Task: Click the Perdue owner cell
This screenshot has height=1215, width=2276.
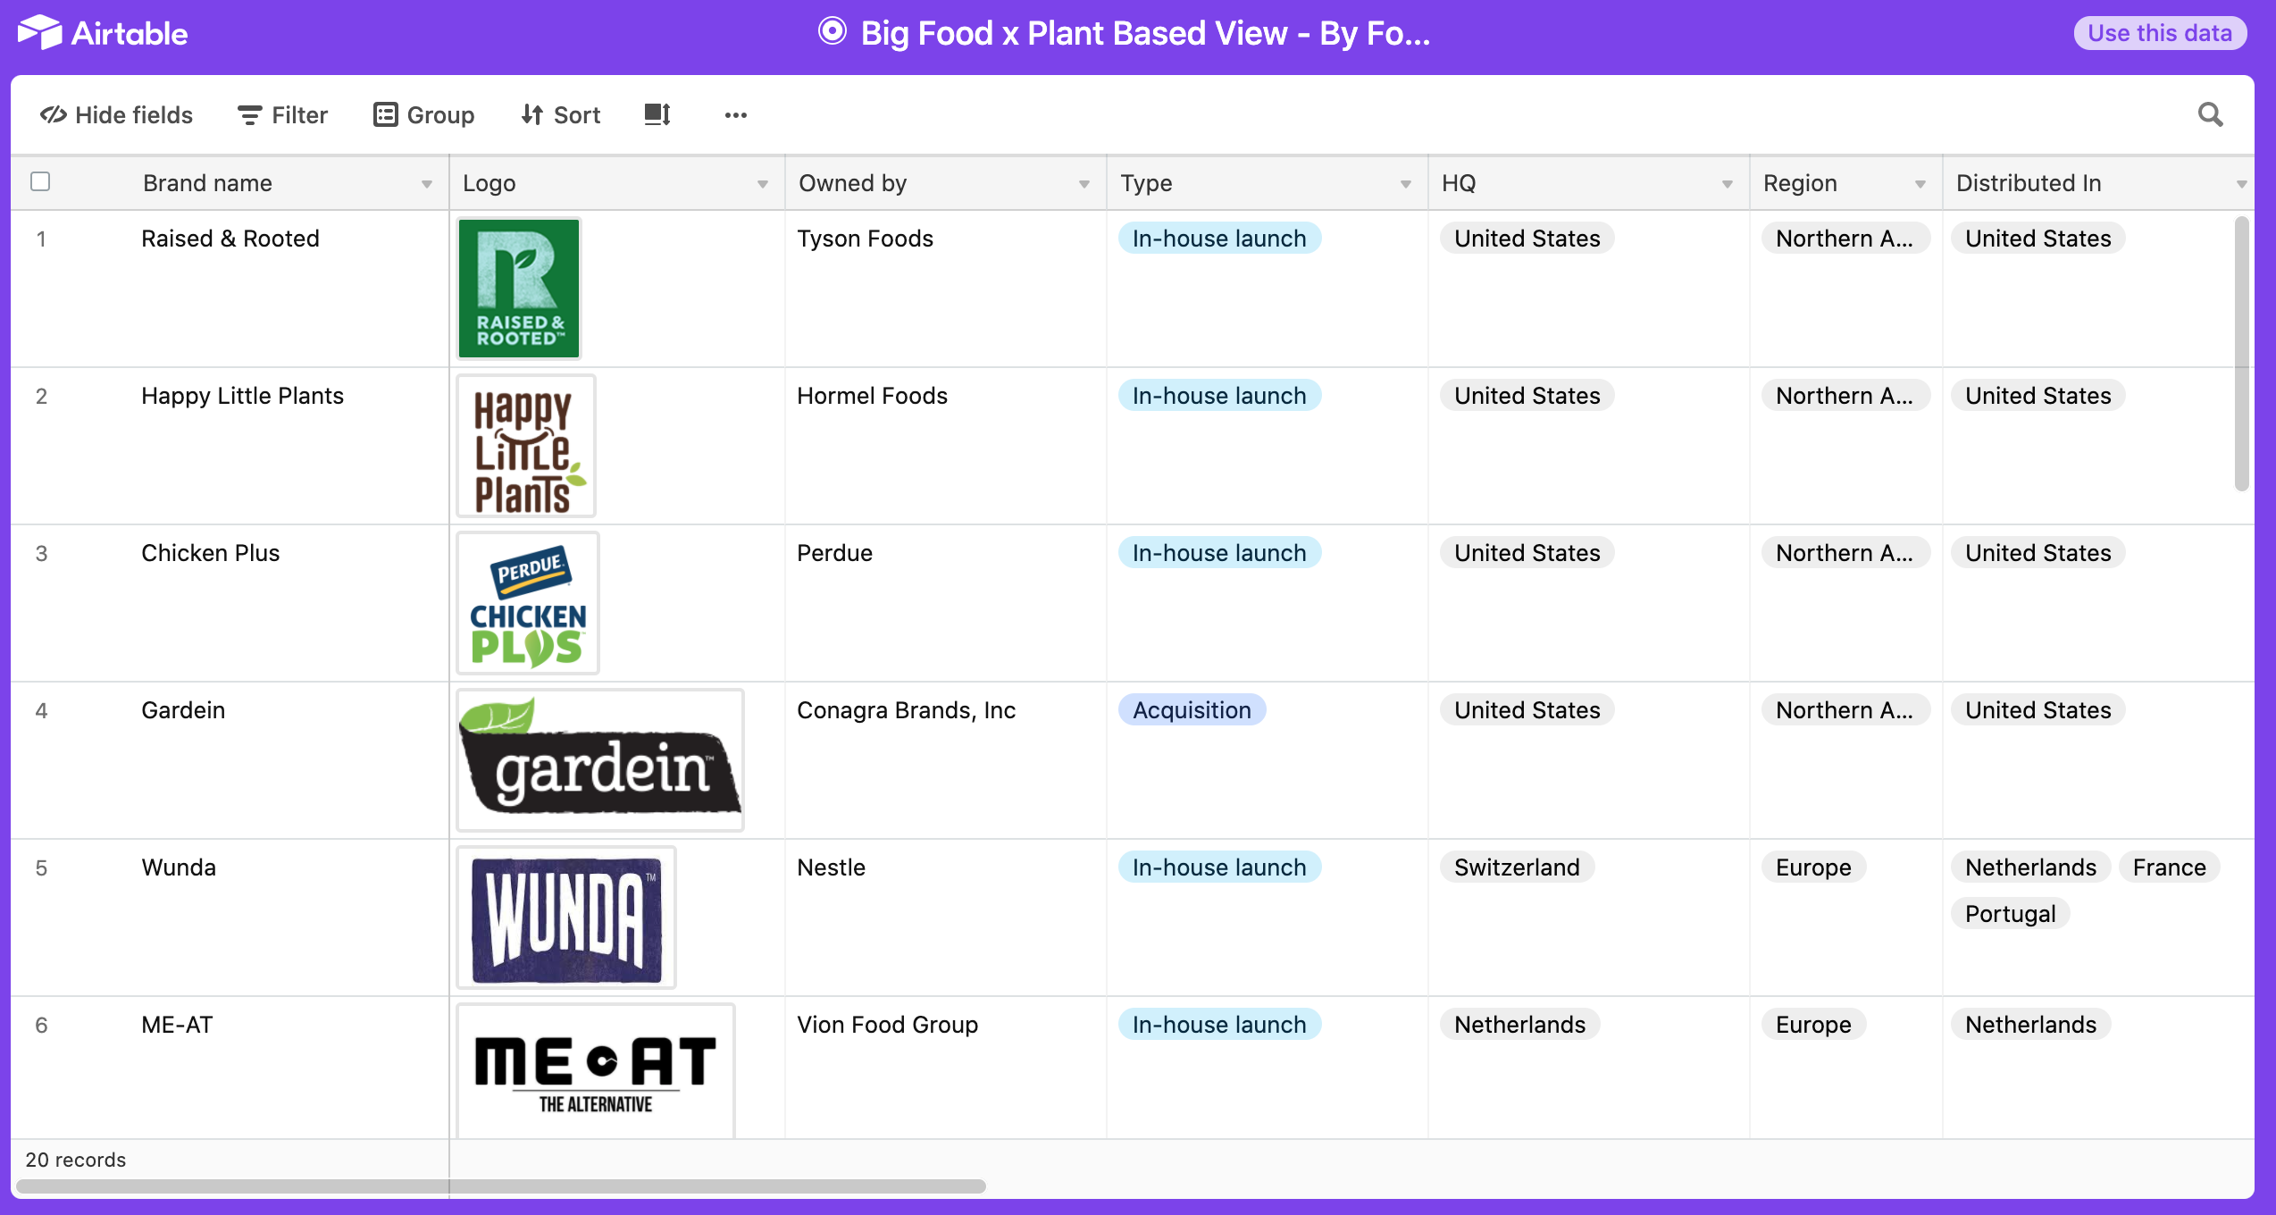Action: pyautogui.click(x=946, y=603)
